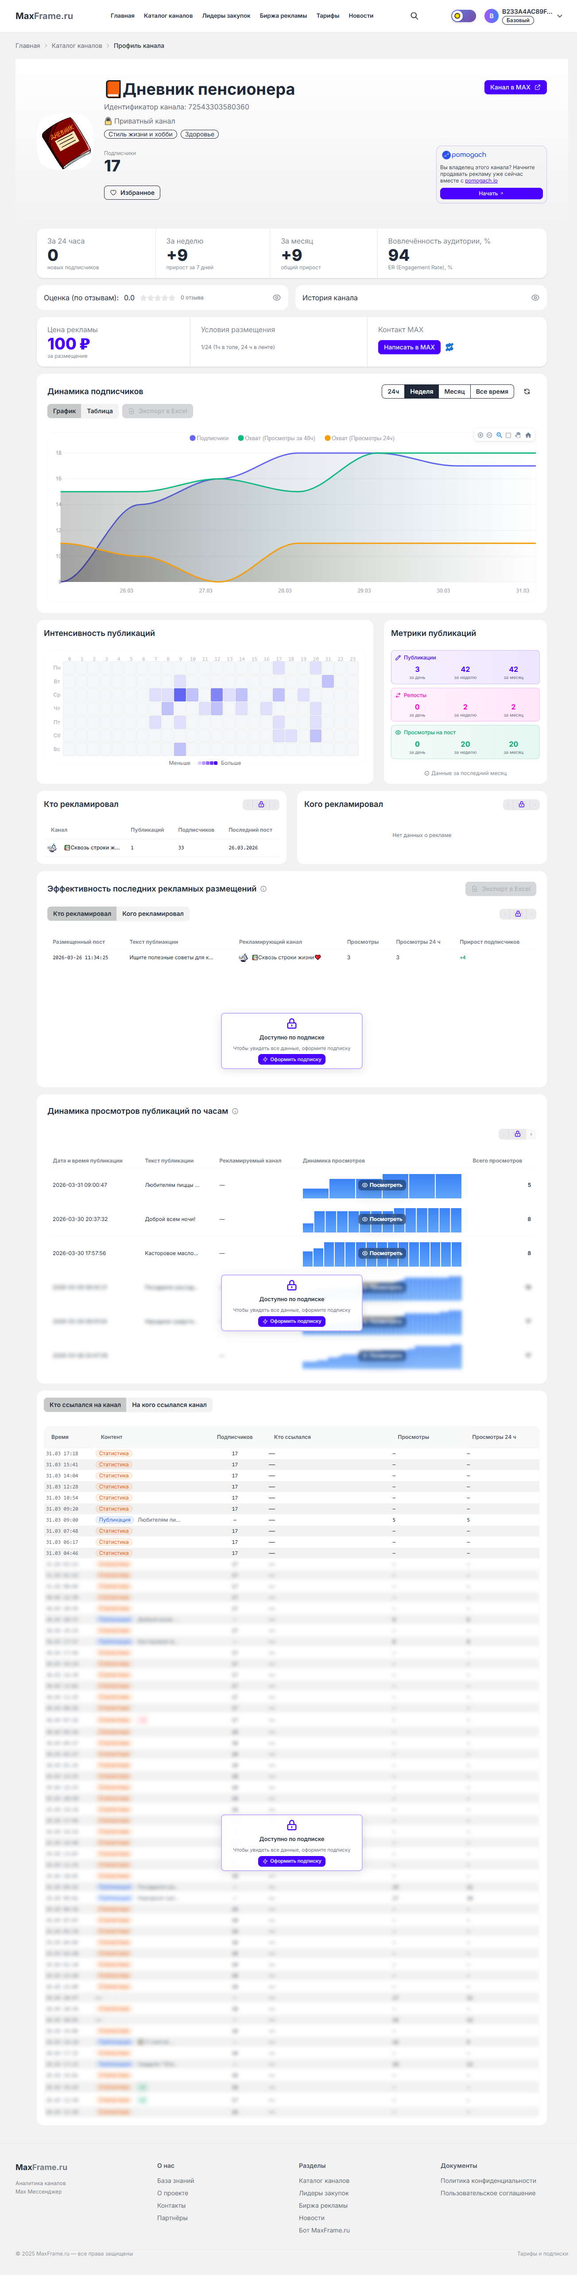This screenshot has height=2275, width=577.
Task: Open Лидеры закупок in top navigation
Action: [x=226, y=16]
